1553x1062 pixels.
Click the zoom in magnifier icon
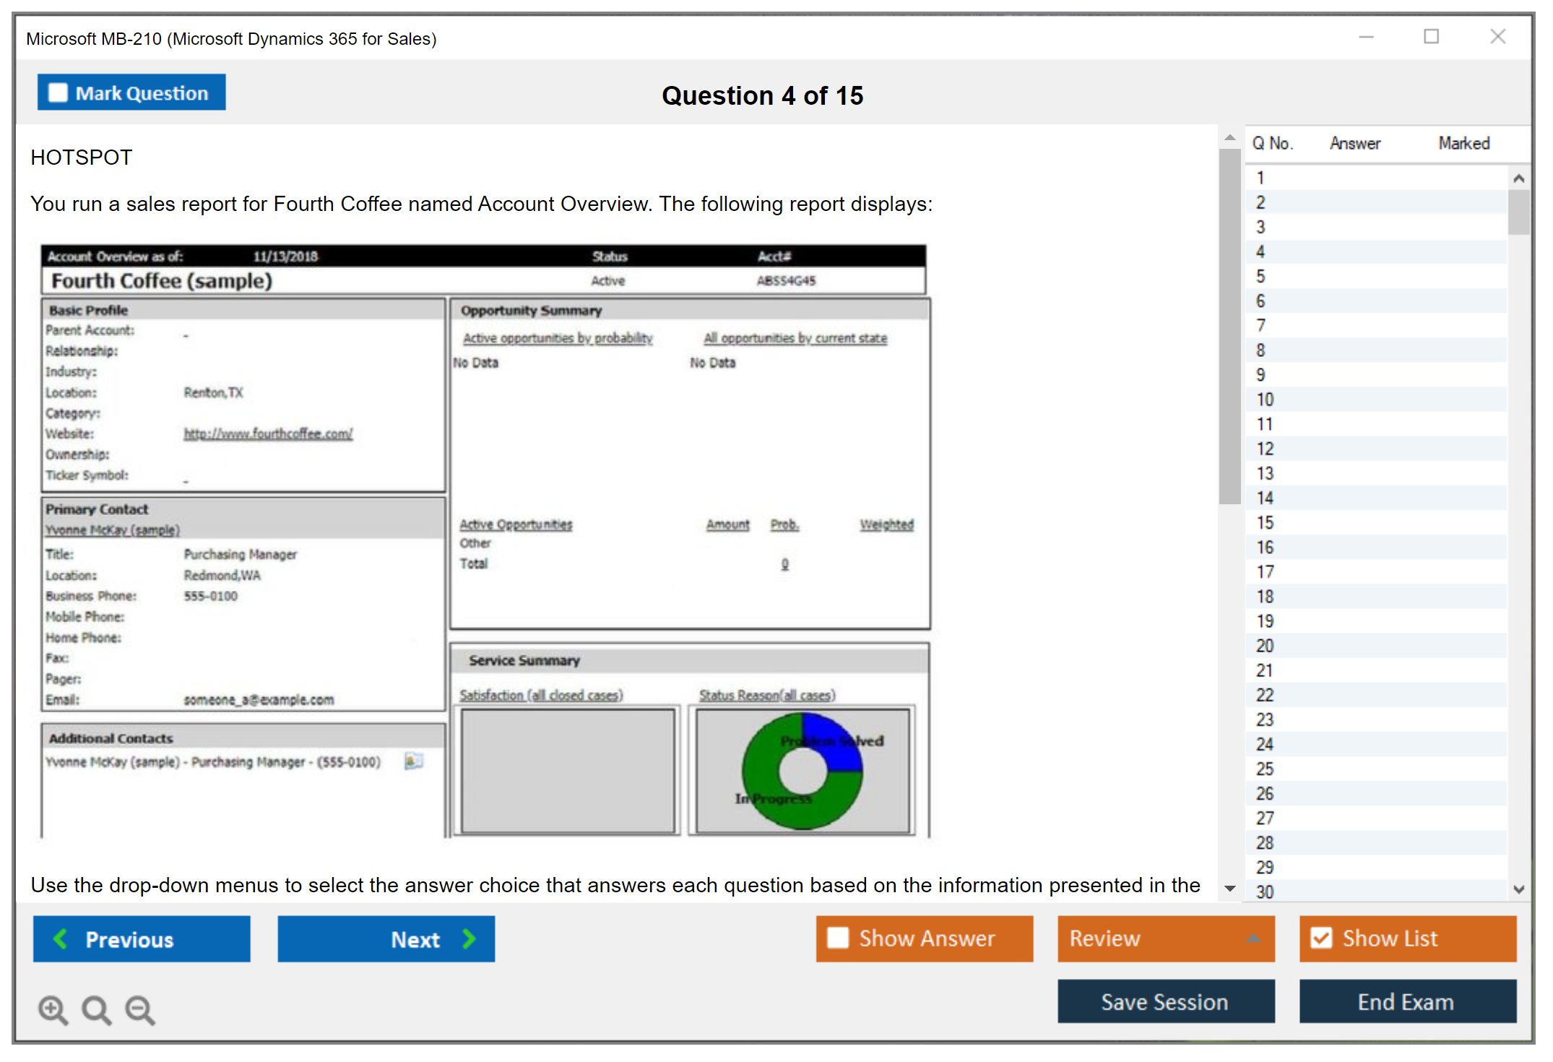coord(53,1009)
